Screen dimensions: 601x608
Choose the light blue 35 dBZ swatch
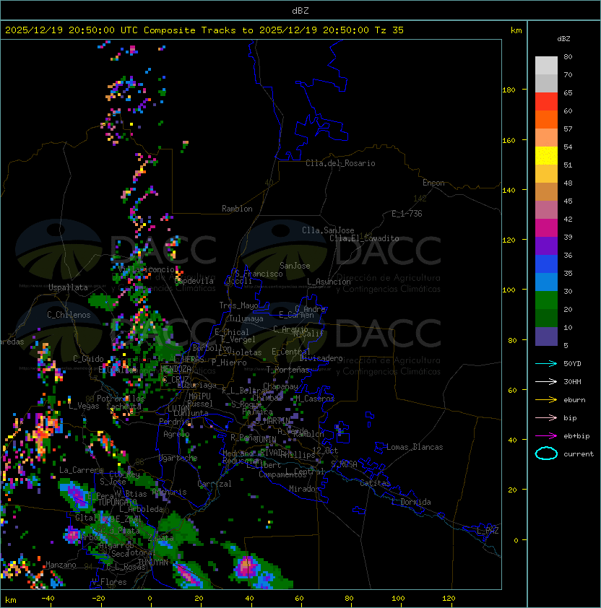click(x=546, y=282)
